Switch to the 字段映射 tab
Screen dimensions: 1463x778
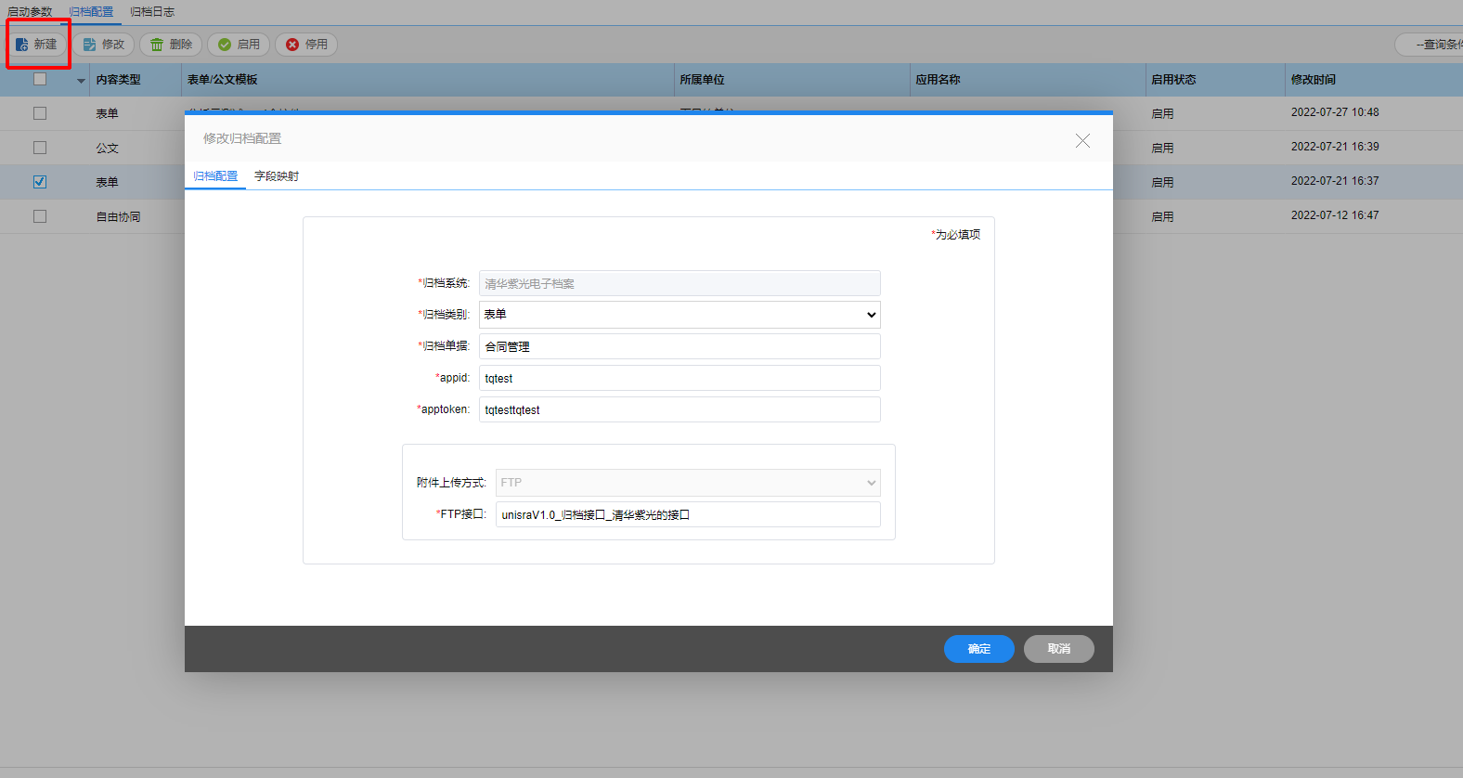coord(277,176)
